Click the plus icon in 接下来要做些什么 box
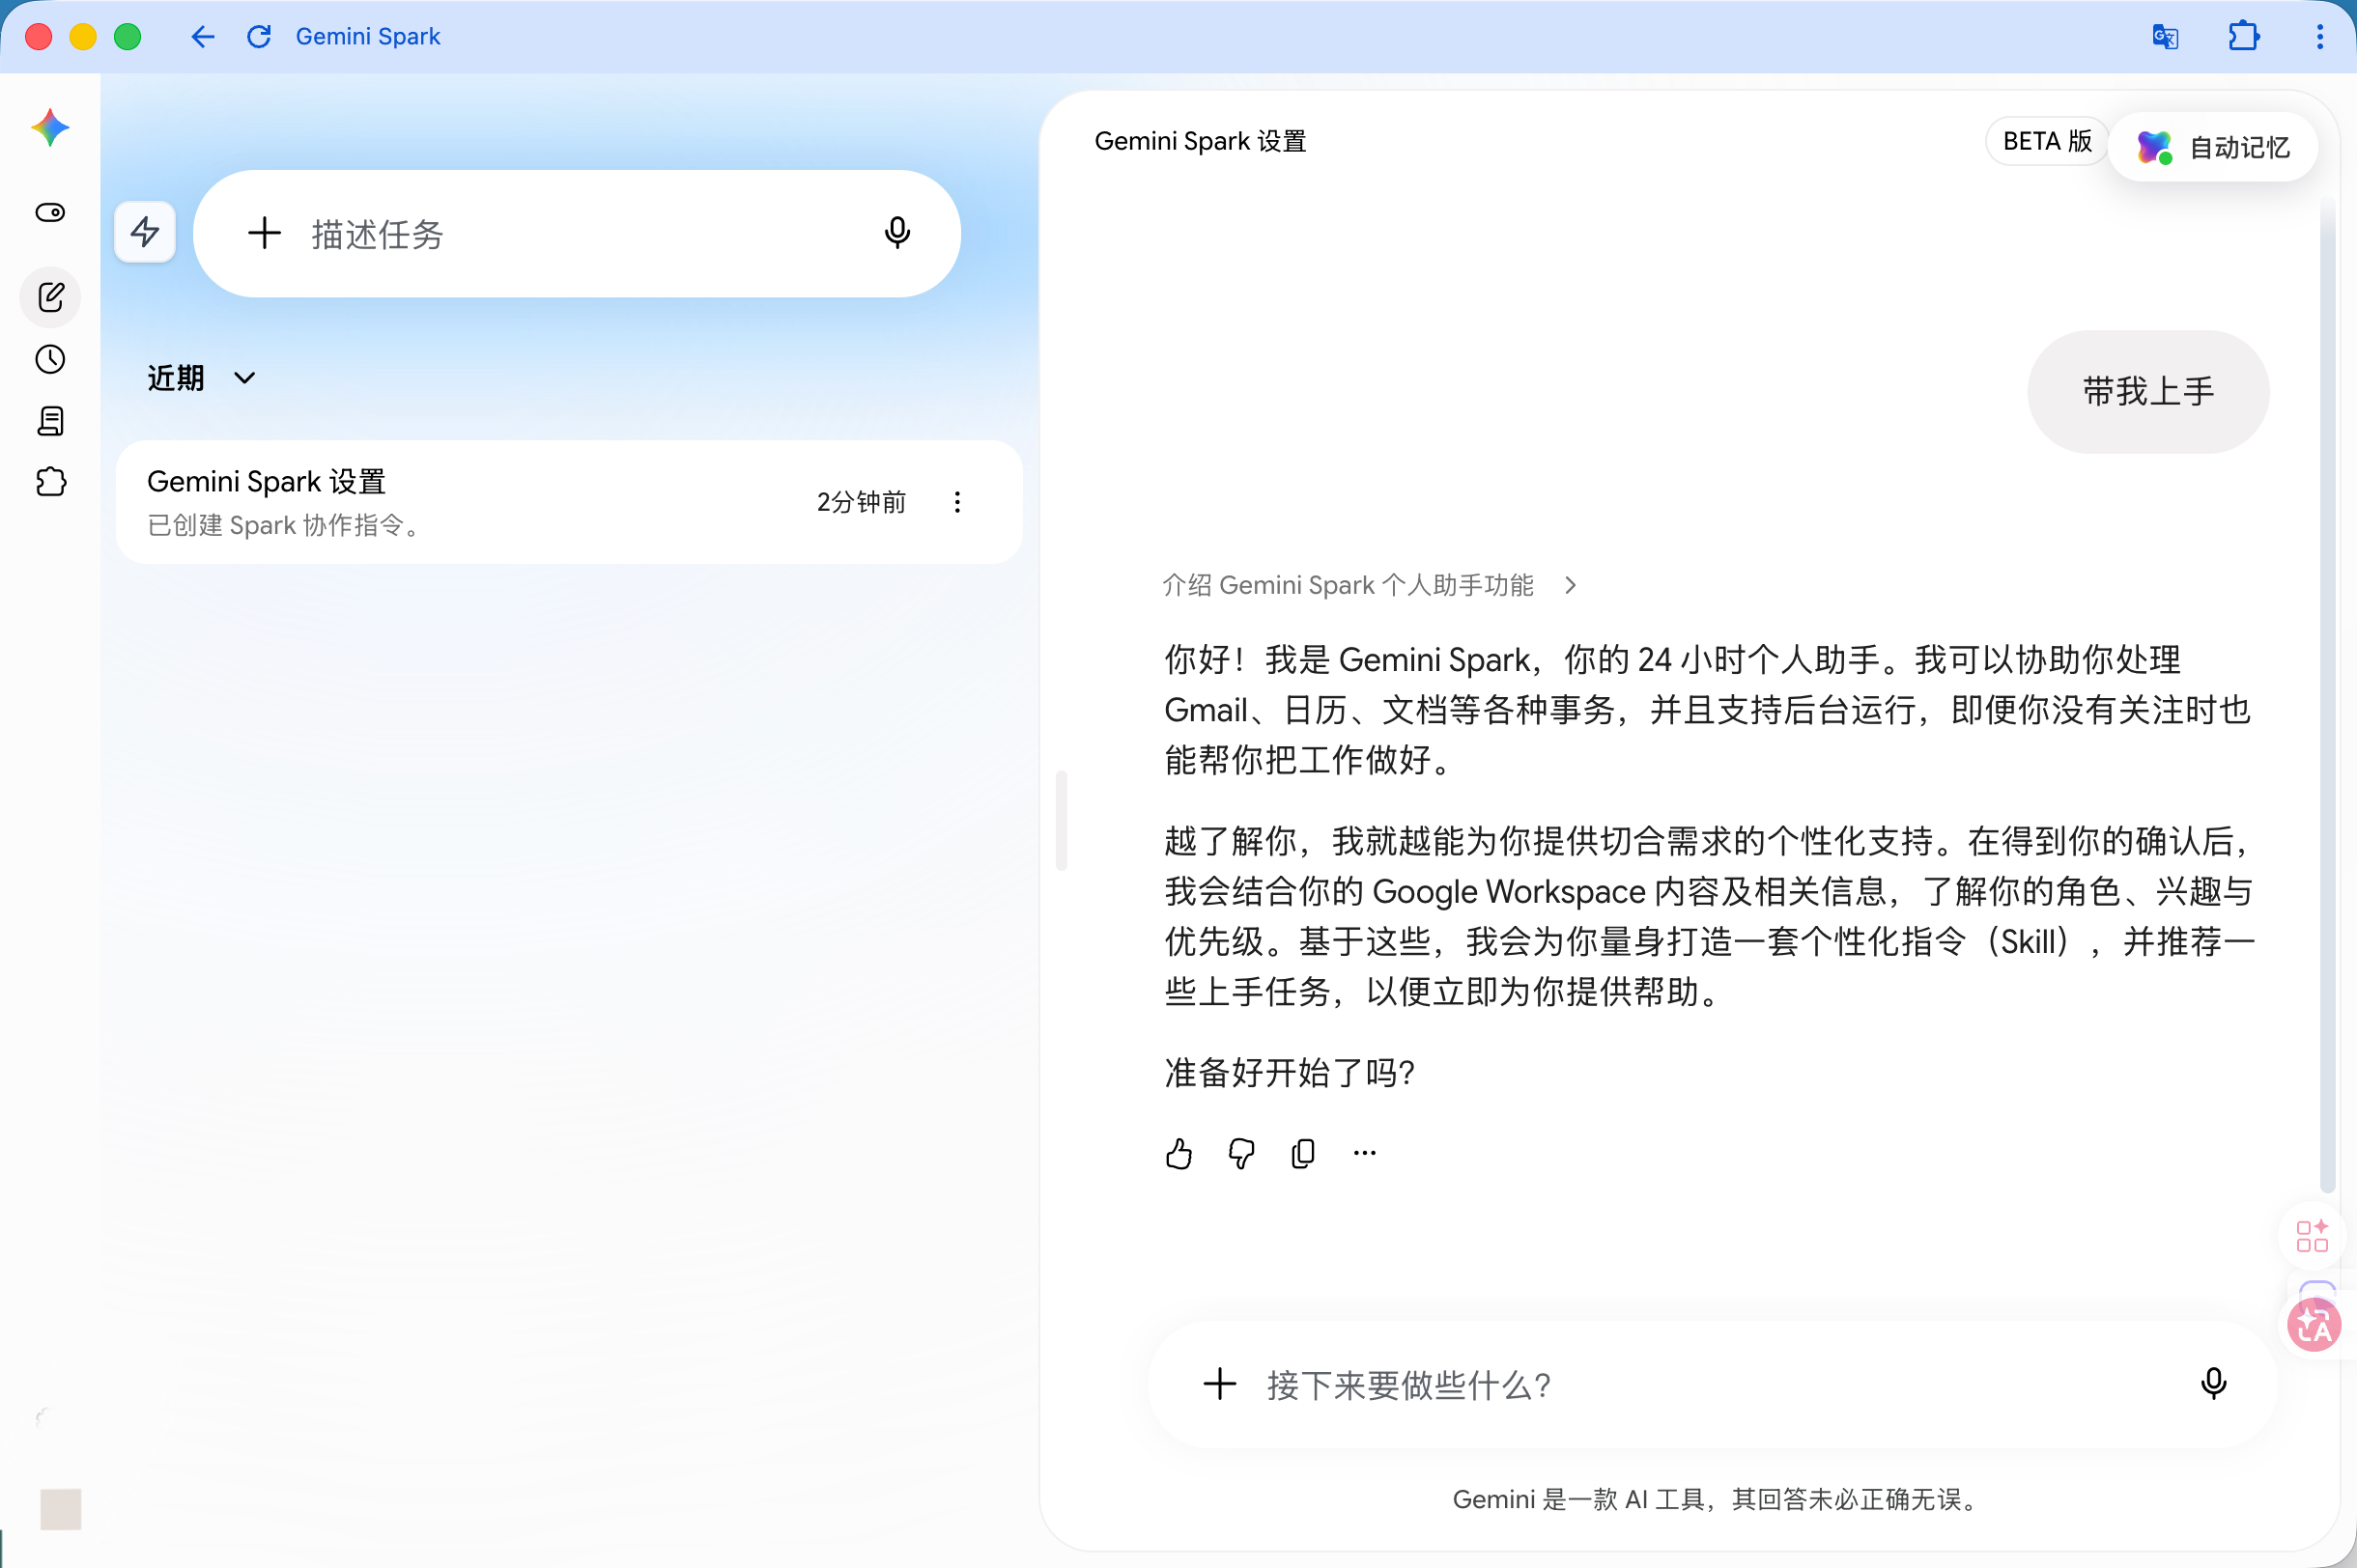 (1219, 1384)
